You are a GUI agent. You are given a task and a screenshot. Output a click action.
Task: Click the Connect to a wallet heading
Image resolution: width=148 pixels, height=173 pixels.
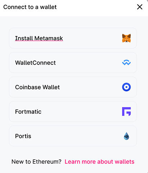[x=30, y=7]
